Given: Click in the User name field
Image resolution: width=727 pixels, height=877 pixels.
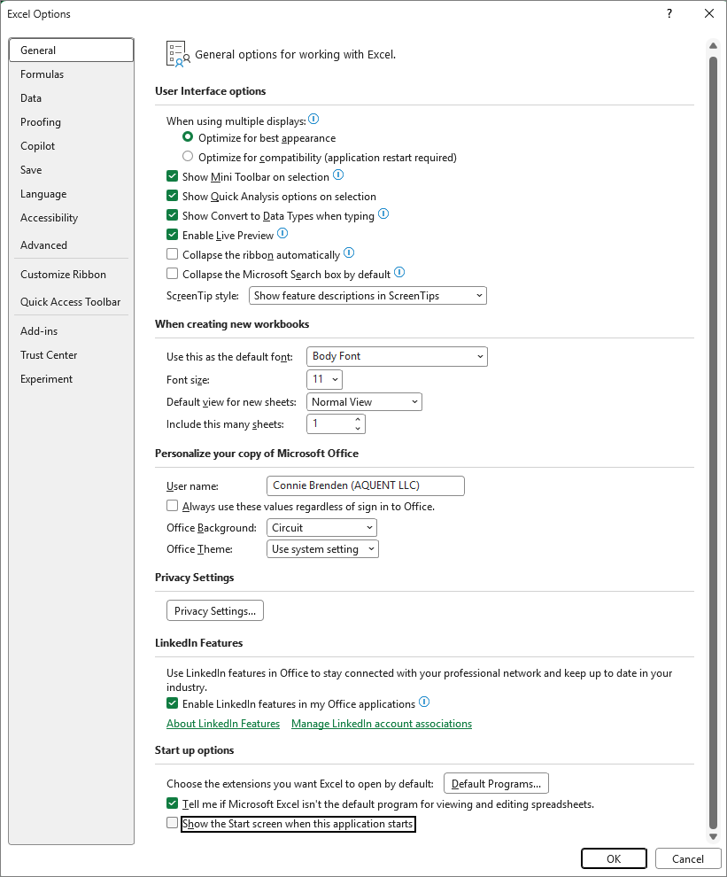Looking at the screenshot, I should click(x=366, y=485).
